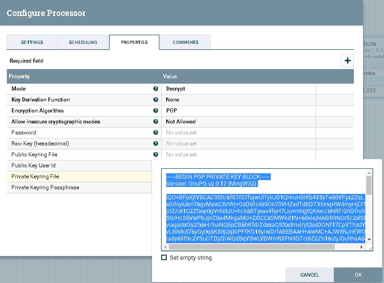Screen dimensions: 384x283
Task: Open help icon for Encryption Algorithm
Action: pyautogui.click(x=156, y=111)
